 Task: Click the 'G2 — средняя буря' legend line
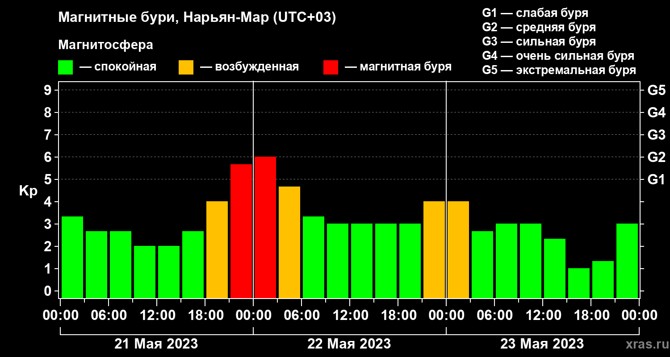coord(539,27)
